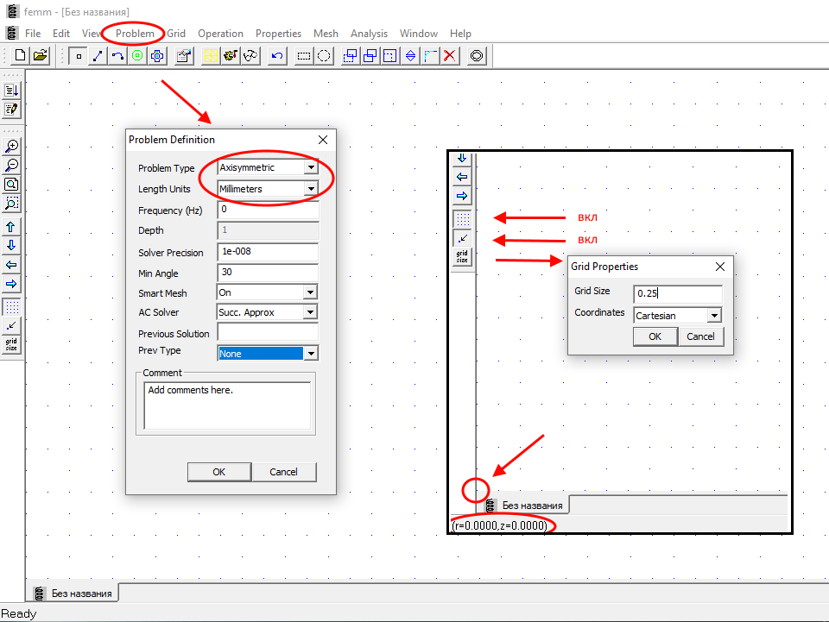
Task: Click the fillet (round corner) icon
Action: pos(430,56)
